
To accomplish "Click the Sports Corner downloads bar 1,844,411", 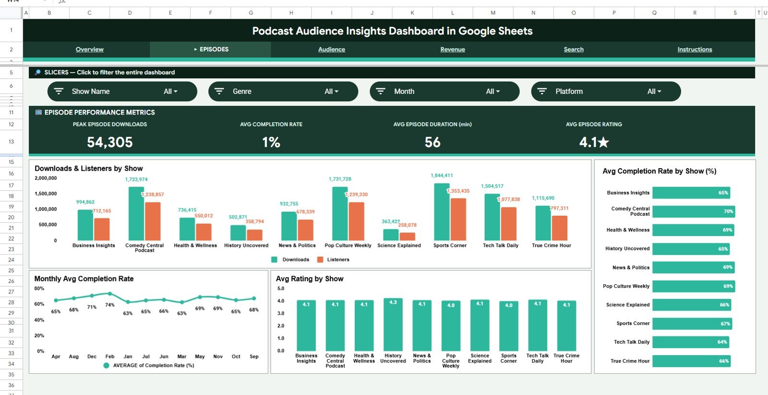I will pos(442,212).
